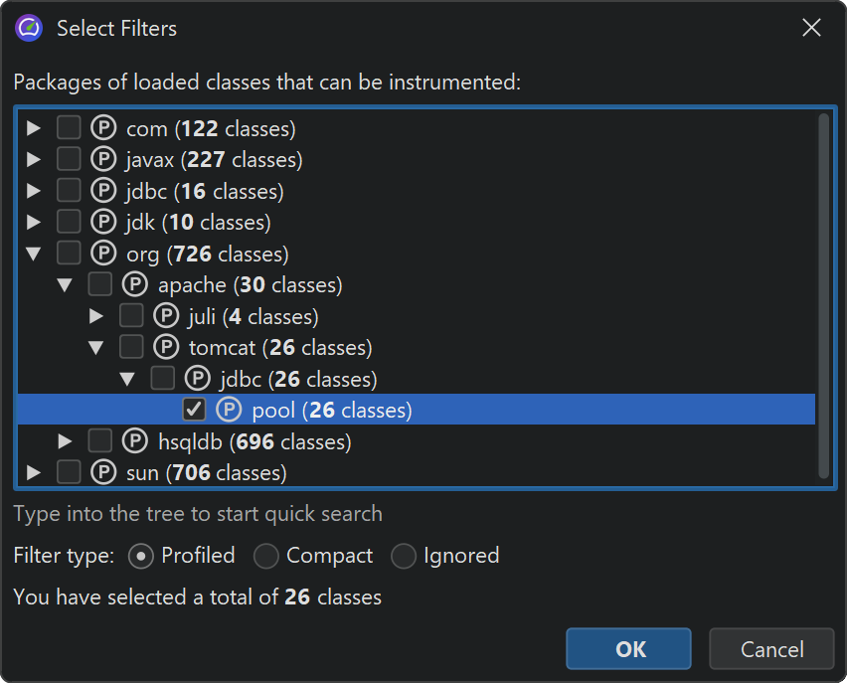Uncheck the pool package checkbox
The height and width of the screenshot is (683, 847).
pos(195,410)
